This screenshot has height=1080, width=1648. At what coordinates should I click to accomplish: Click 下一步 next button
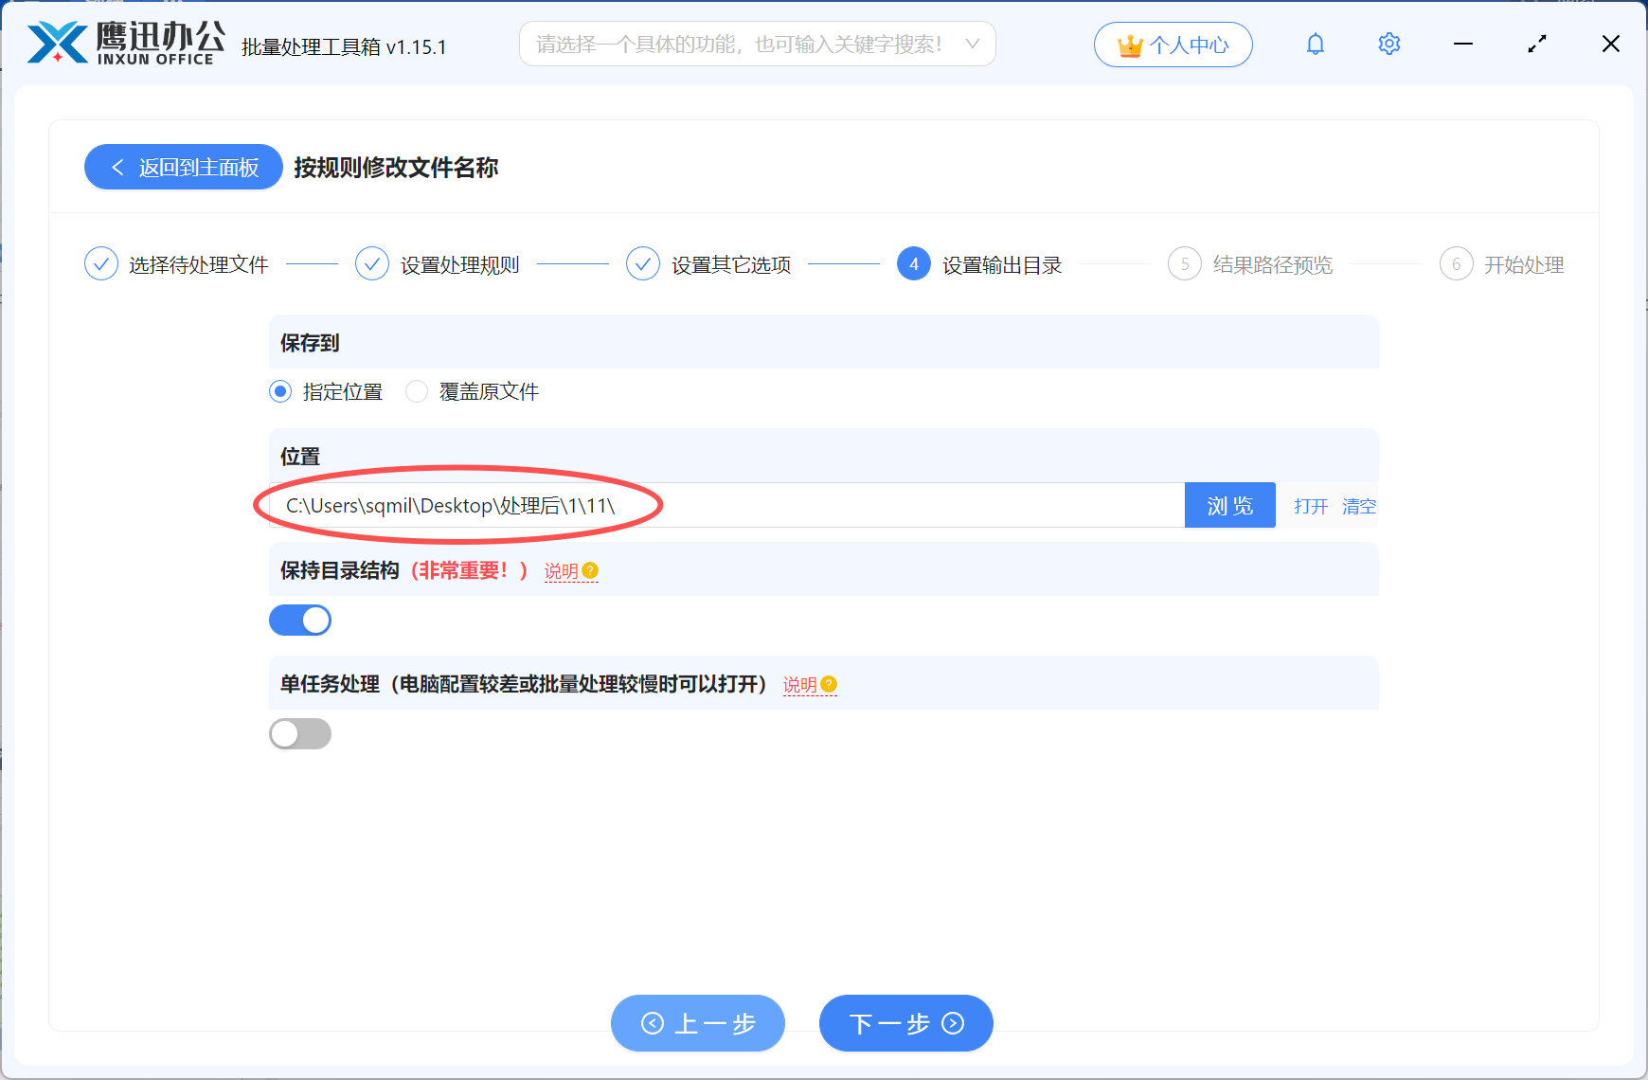[x=906, y=1023]
